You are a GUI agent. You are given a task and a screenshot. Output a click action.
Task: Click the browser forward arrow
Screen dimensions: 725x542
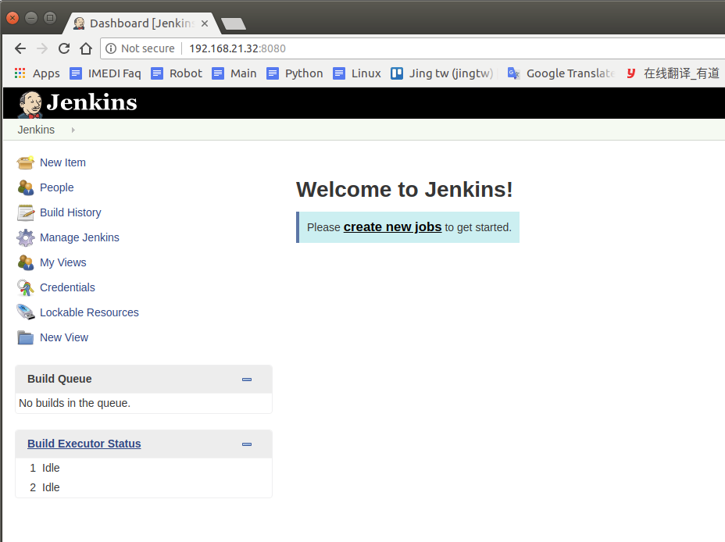click(x=42, y=48)
